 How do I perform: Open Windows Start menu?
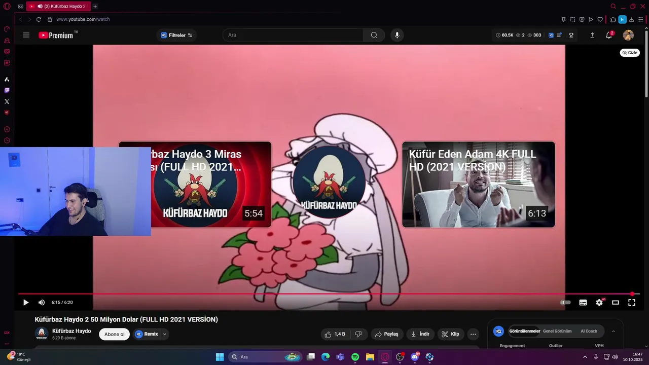pos(220,357)
